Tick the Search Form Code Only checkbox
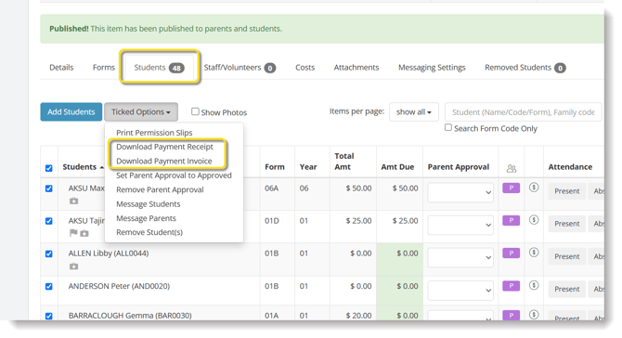Screen dimensions: 622x338 tap(448, 127)
